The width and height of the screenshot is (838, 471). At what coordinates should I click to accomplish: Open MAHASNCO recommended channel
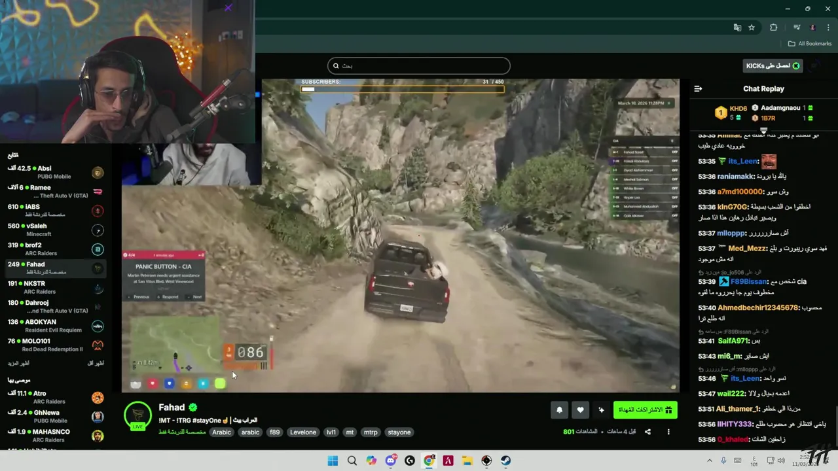coord(55,436)
